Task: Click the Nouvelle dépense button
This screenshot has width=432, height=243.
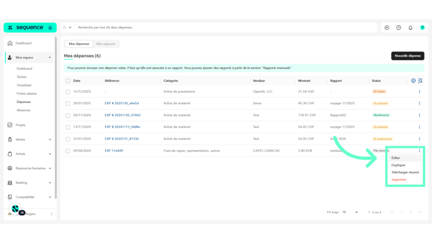Action: (408, 56)
